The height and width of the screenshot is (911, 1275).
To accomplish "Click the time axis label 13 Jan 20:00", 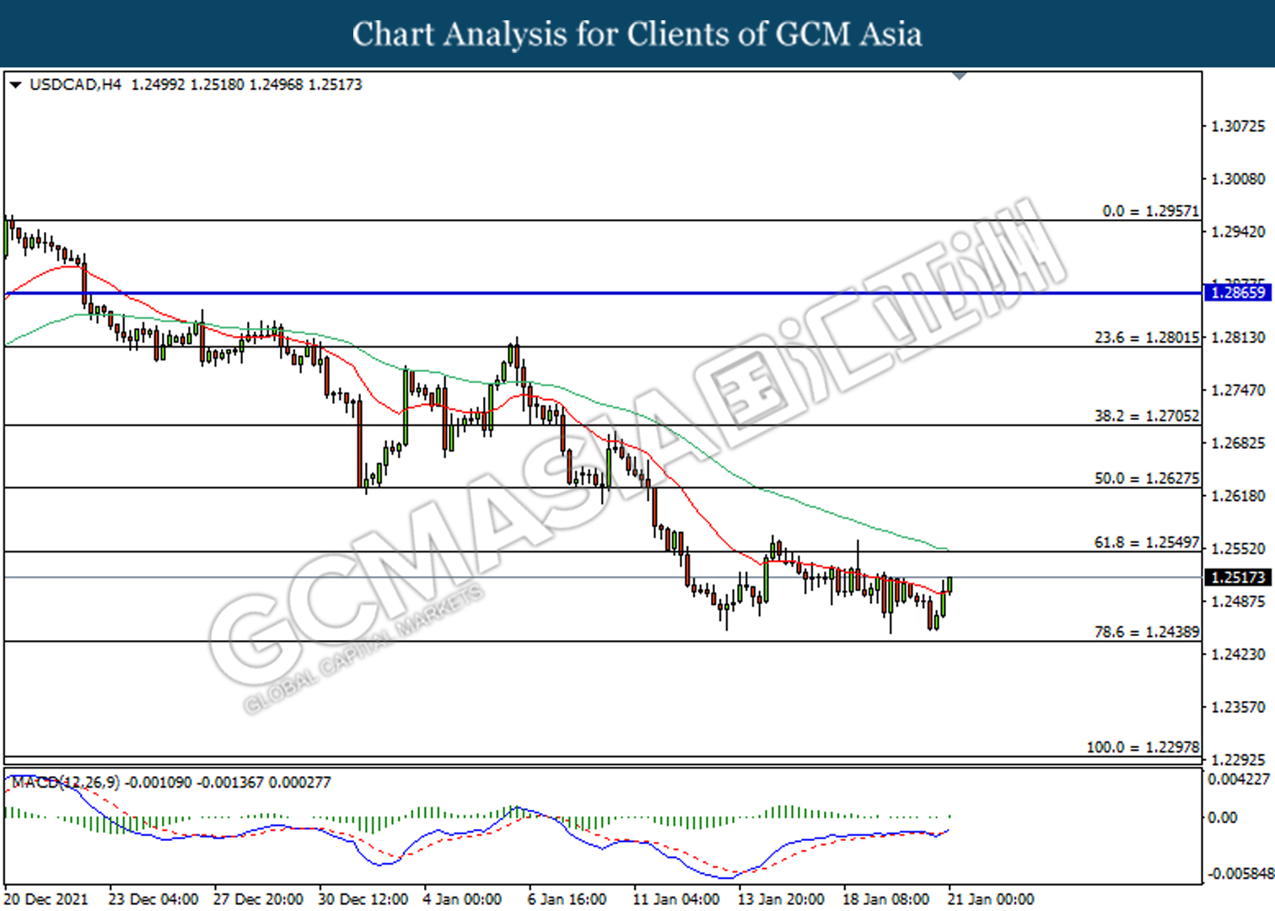I will [781, 899].
